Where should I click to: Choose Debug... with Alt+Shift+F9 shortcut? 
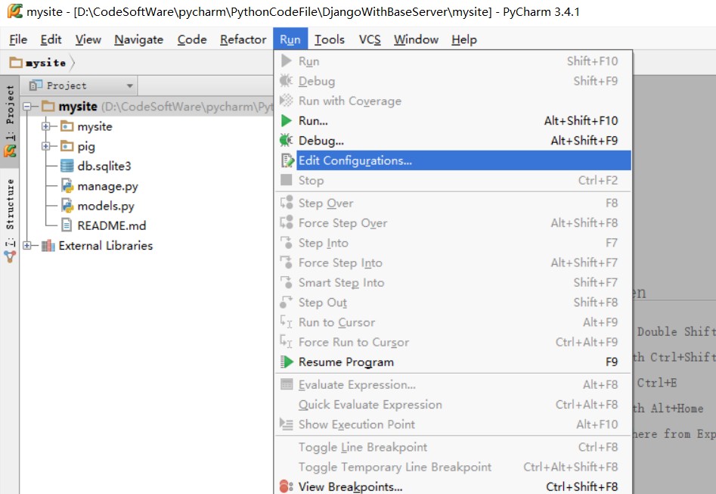[x=454, y=140]
